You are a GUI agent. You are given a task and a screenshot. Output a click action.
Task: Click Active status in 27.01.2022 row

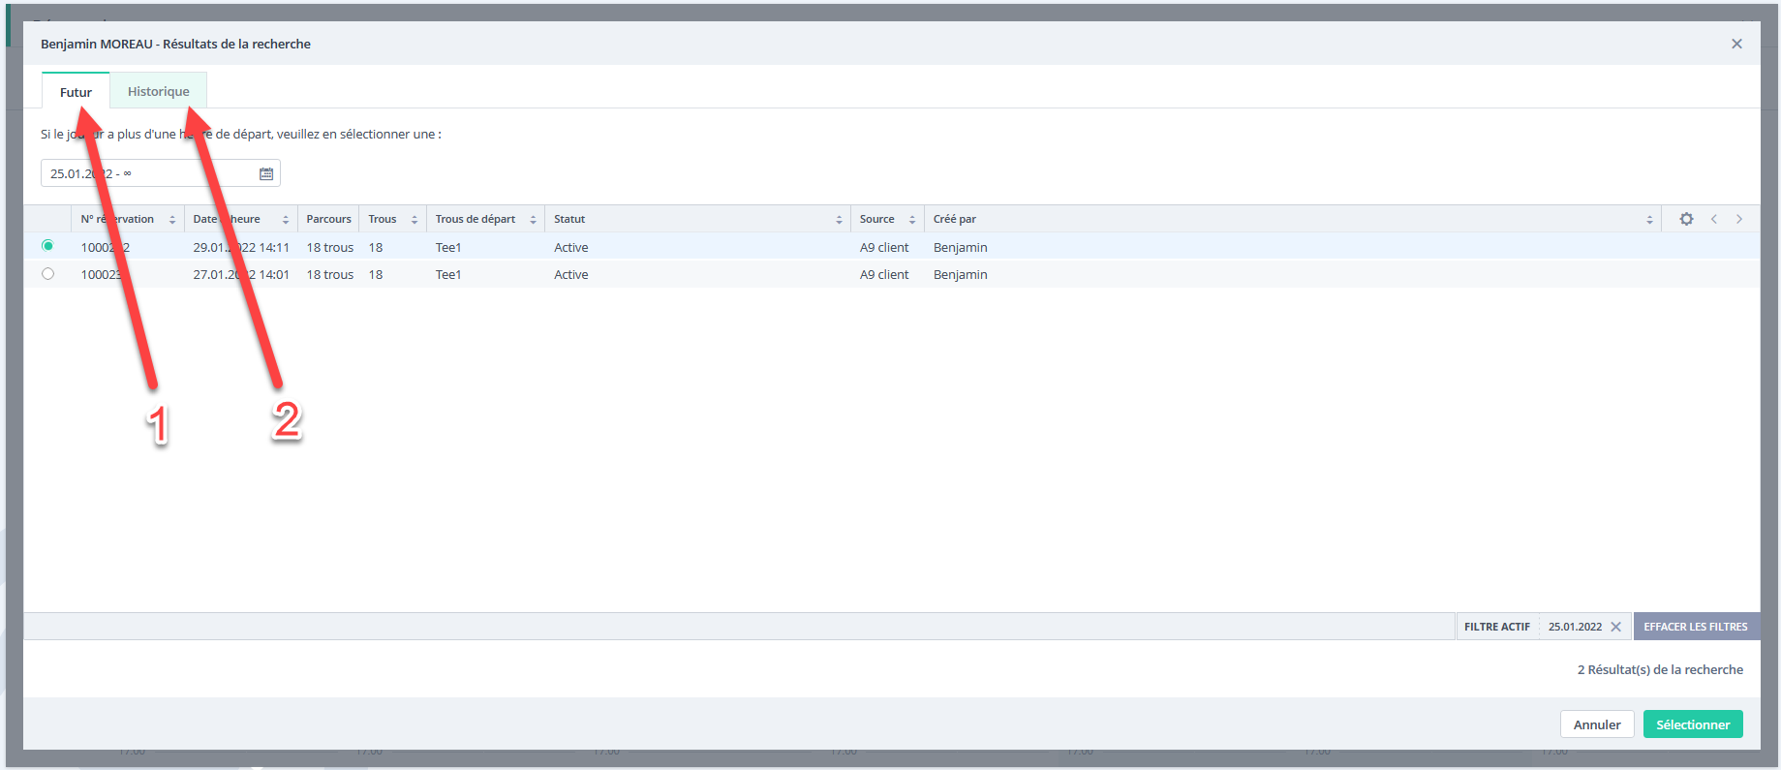click(571, 274)
